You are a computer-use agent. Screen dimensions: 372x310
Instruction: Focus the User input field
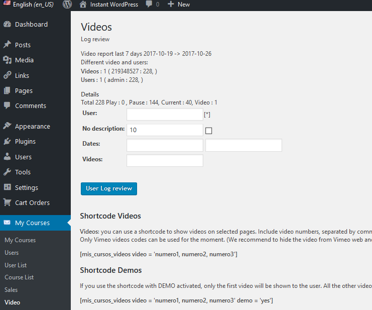165,115
